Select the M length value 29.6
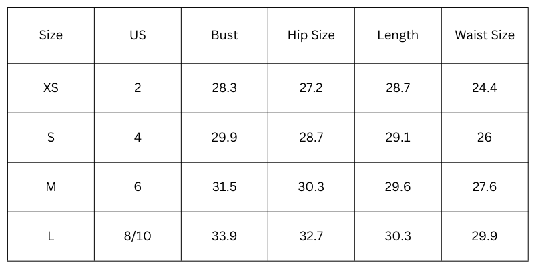The image size is (534, 267). pyautogui.click(x=398, y=187)
